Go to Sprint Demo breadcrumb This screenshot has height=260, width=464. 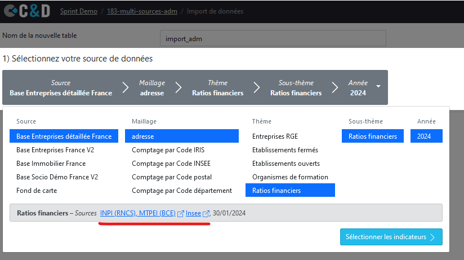pos(78,11)
